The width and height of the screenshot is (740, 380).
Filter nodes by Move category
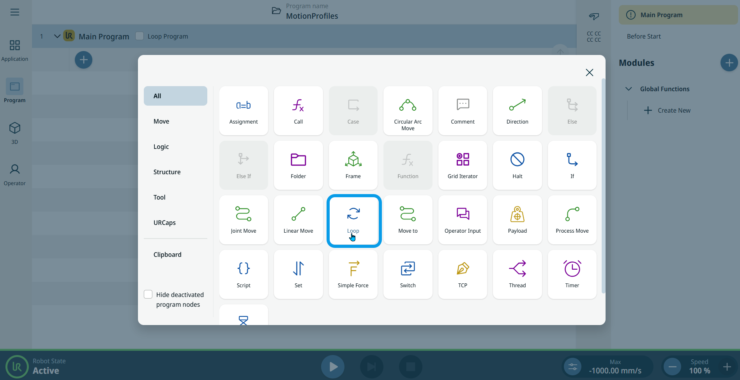pos(161,121)
